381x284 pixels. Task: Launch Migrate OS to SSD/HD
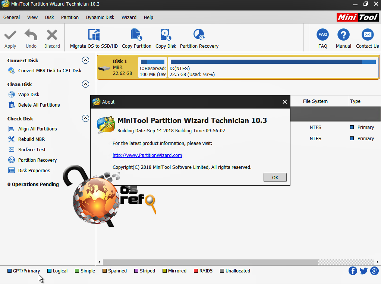pos(94,38)
